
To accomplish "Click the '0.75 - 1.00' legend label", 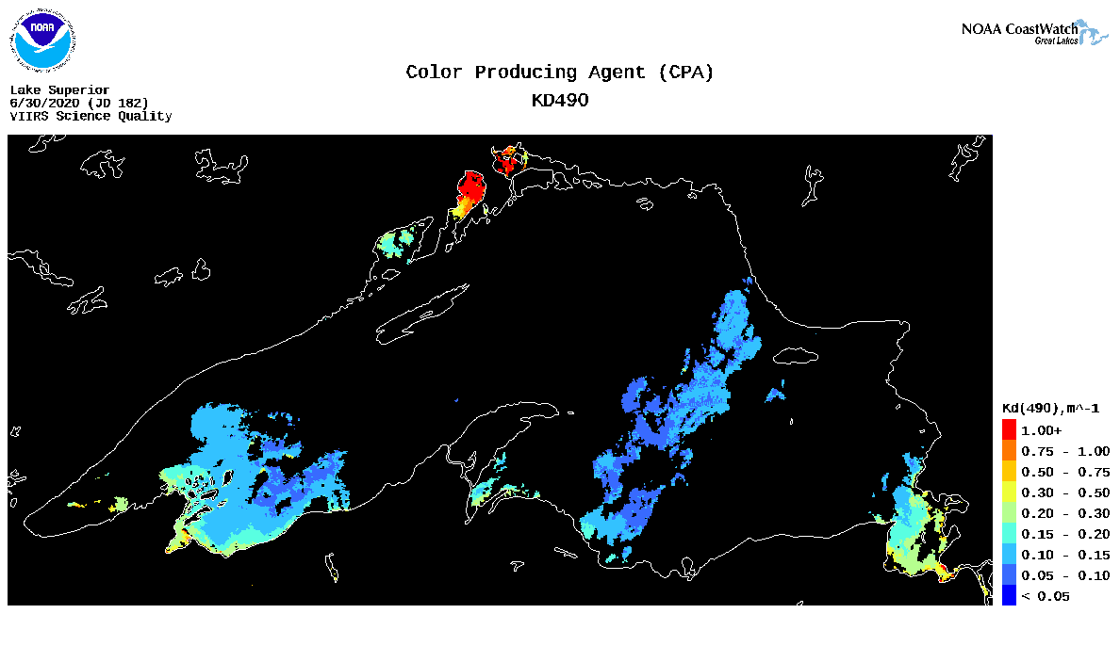I will point(1065,452).
